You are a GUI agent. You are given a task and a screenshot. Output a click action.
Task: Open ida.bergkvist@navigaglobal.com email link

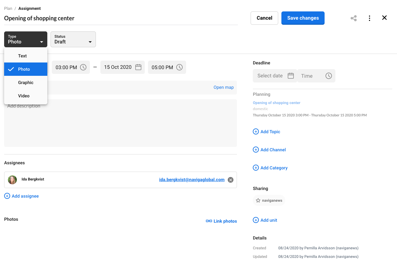tap(192, 180)
